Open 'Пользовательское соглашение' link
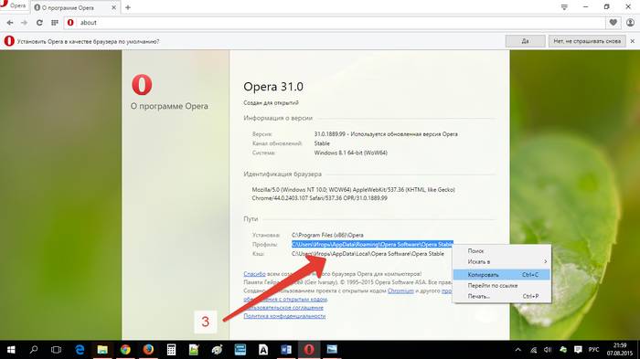 coord(283,308)
